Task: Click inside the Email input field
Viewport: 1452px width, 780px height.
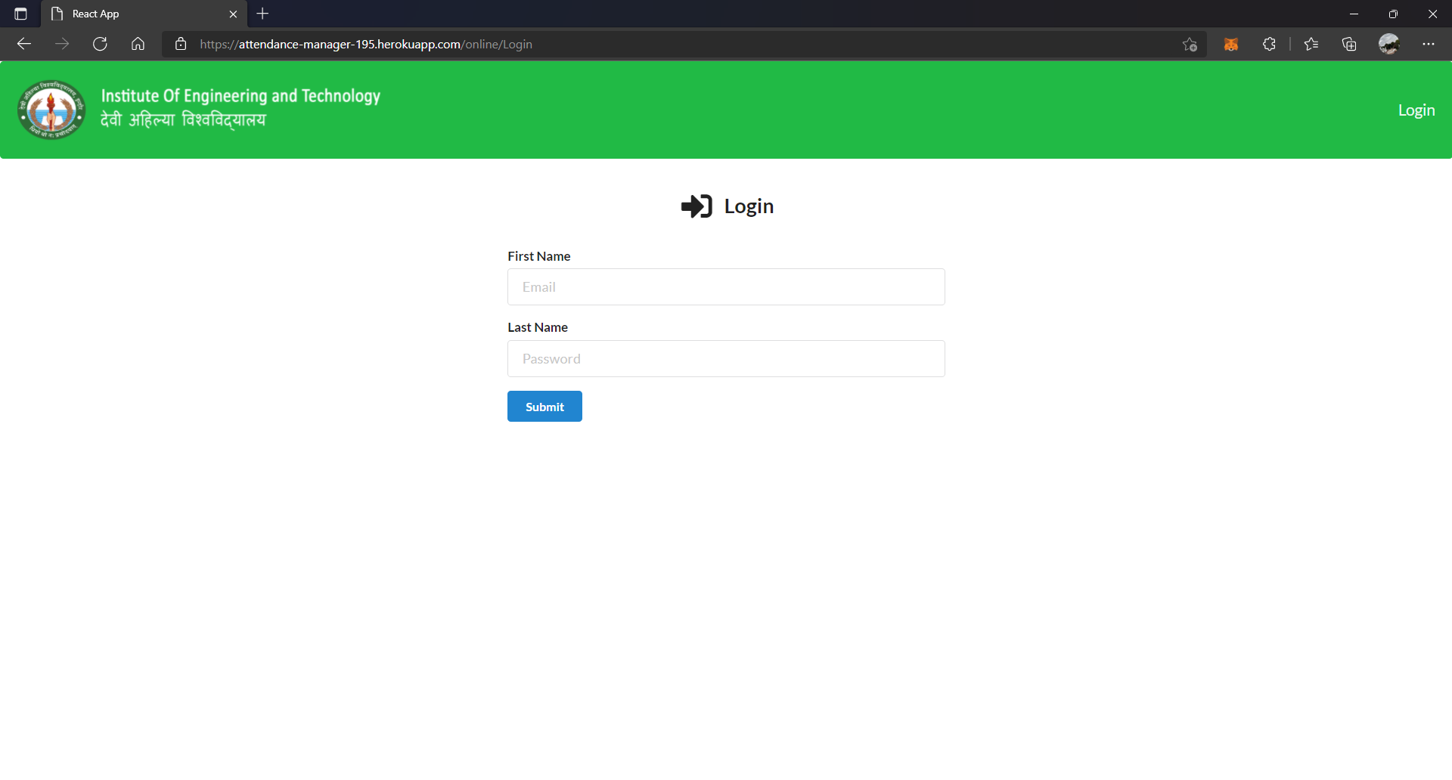Action: (725, 286)
